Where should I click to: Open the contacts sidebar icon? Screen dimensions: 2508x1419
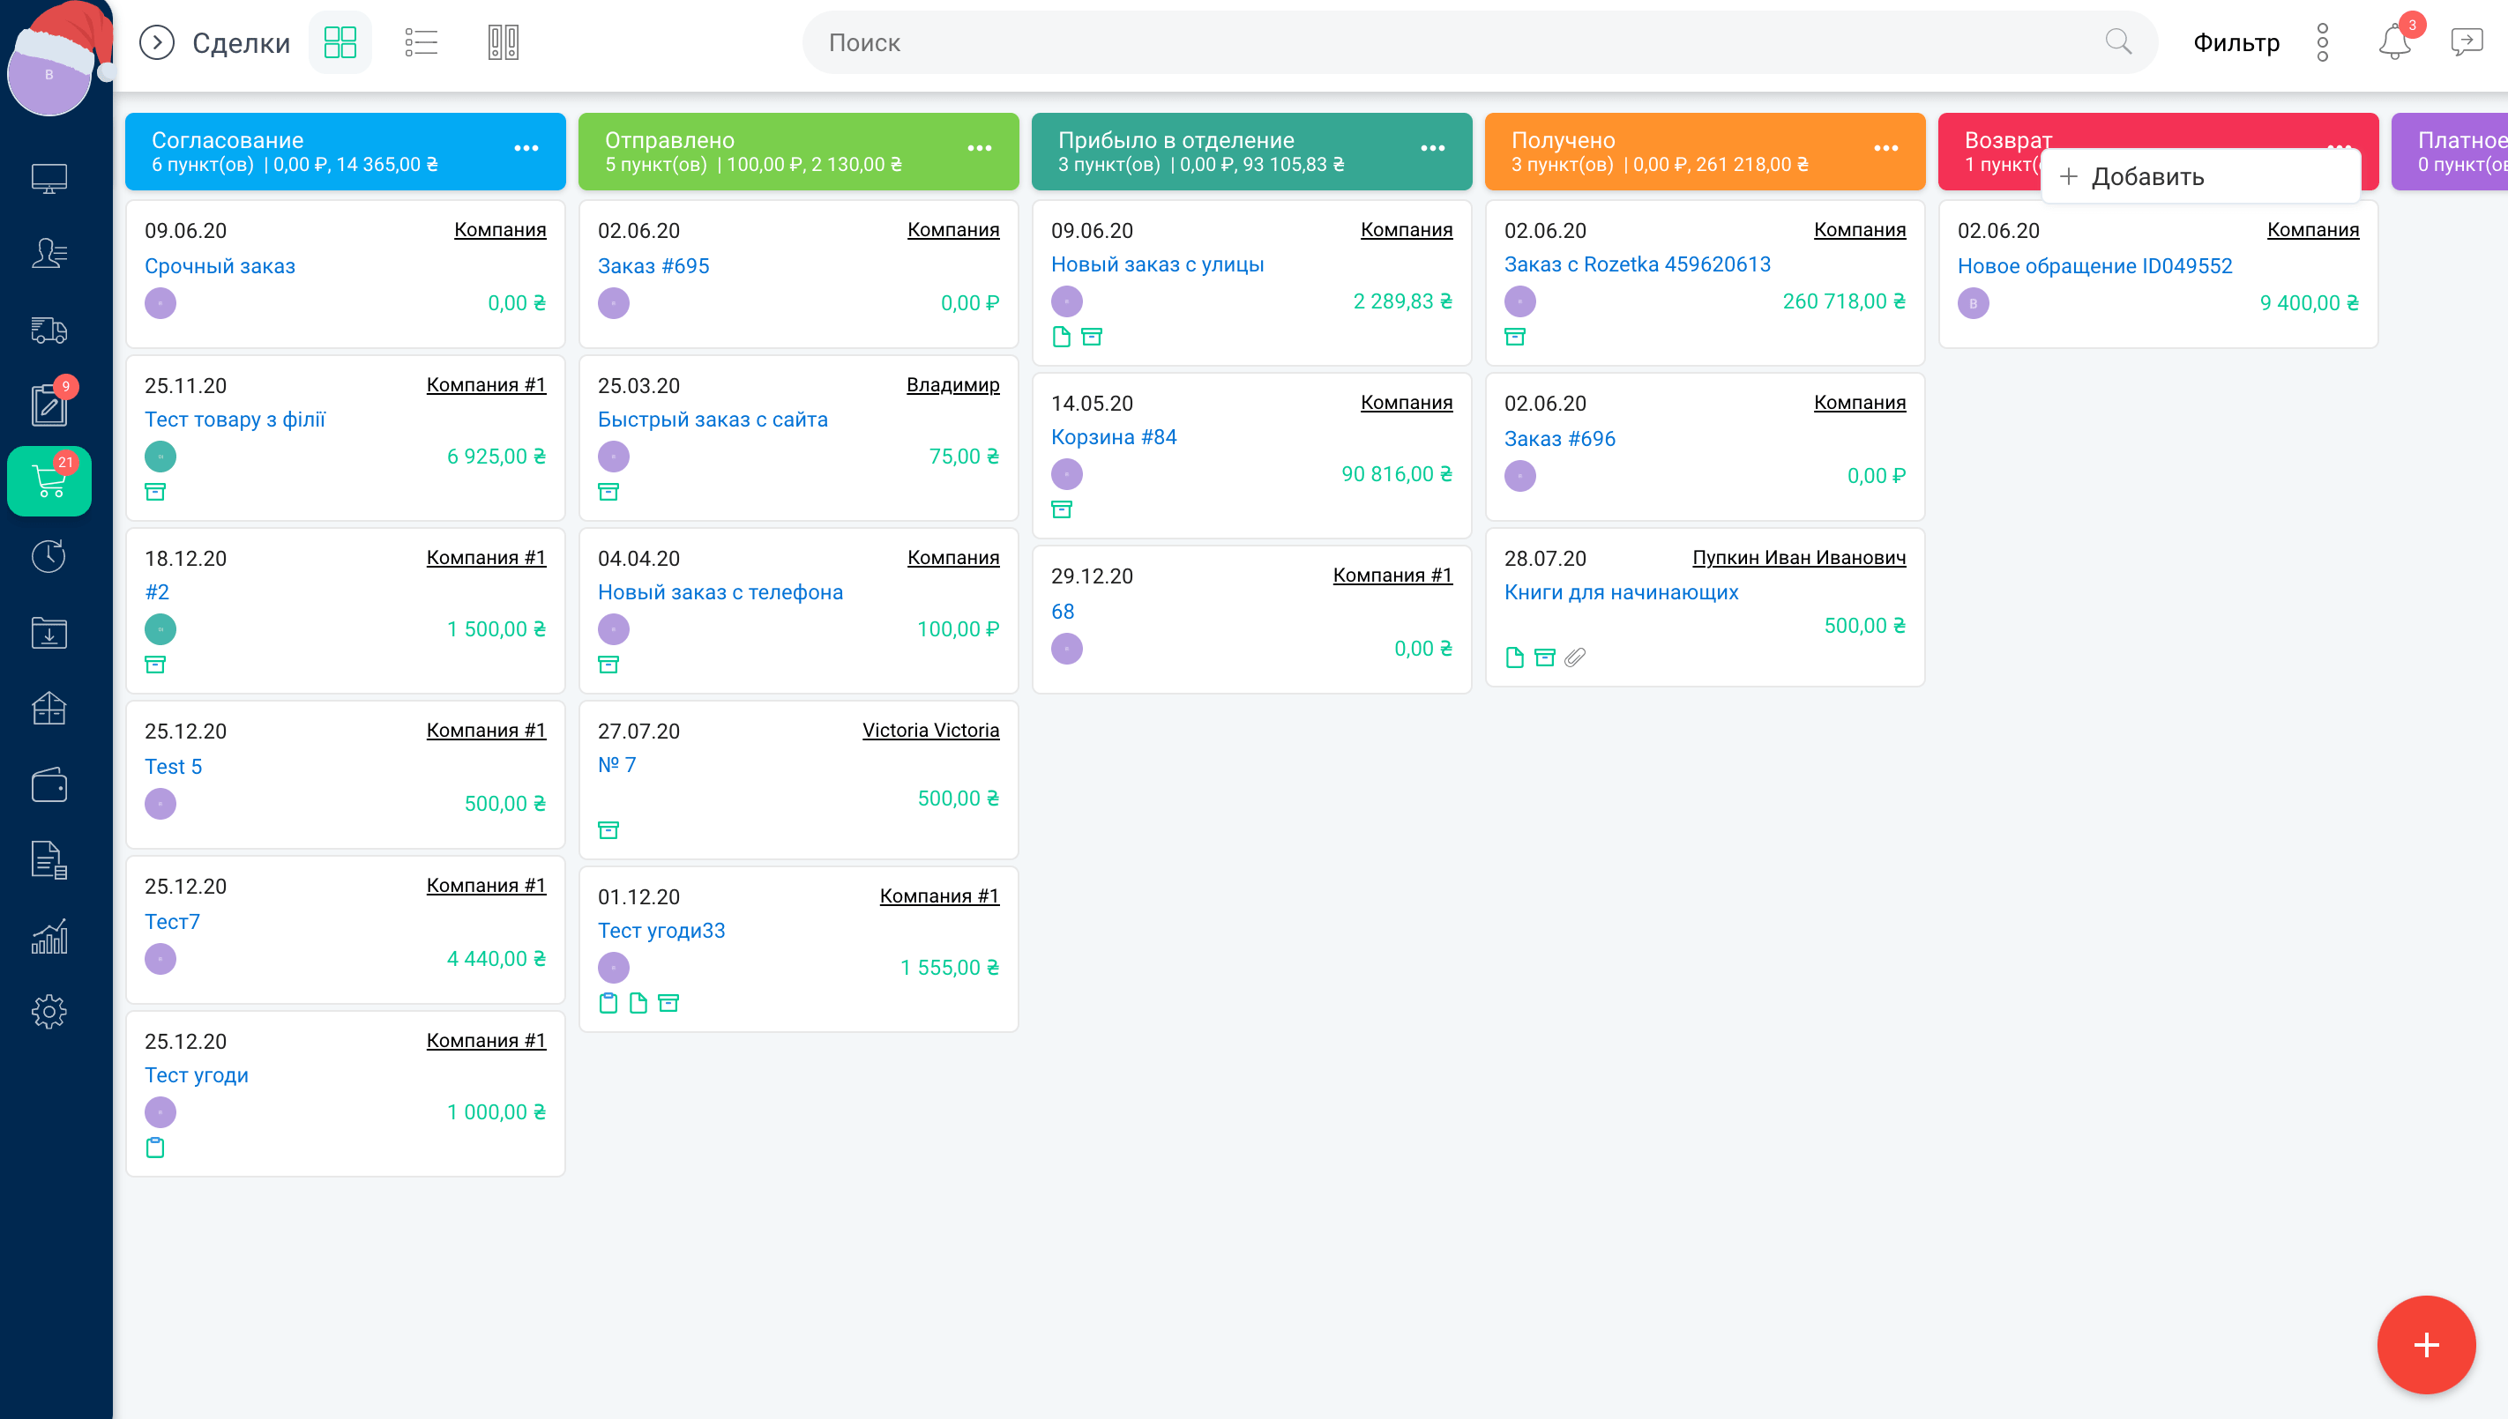(49, 255)
